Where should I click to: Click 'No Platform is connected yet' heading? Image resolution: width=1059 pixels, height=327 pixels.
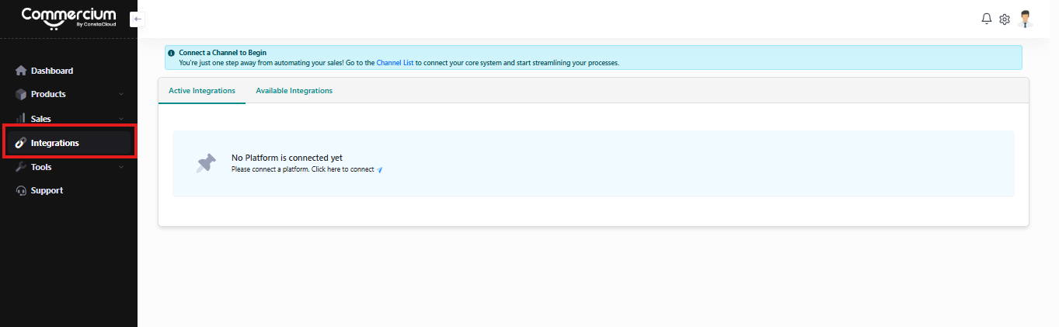click(x=287, y=158)
